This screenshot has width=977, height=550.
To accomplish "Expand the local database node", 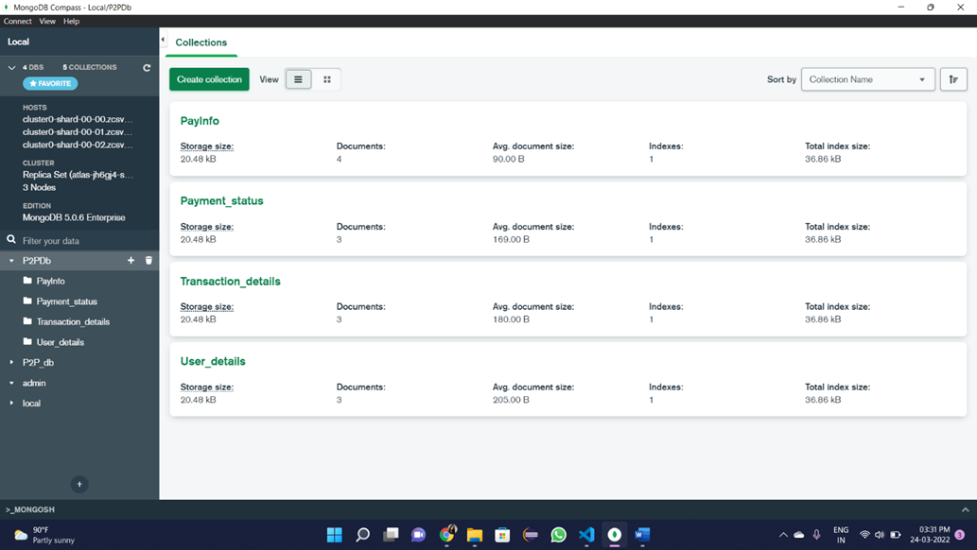I will tap(11, 403).
